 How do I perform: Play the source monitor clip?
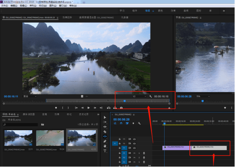coord(89,108)
